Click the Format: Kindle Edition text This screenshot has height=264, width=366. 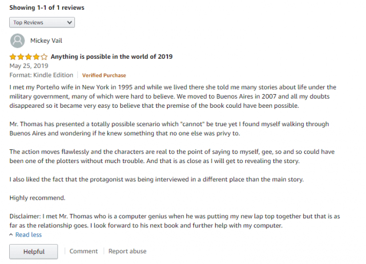coord(41,75)
